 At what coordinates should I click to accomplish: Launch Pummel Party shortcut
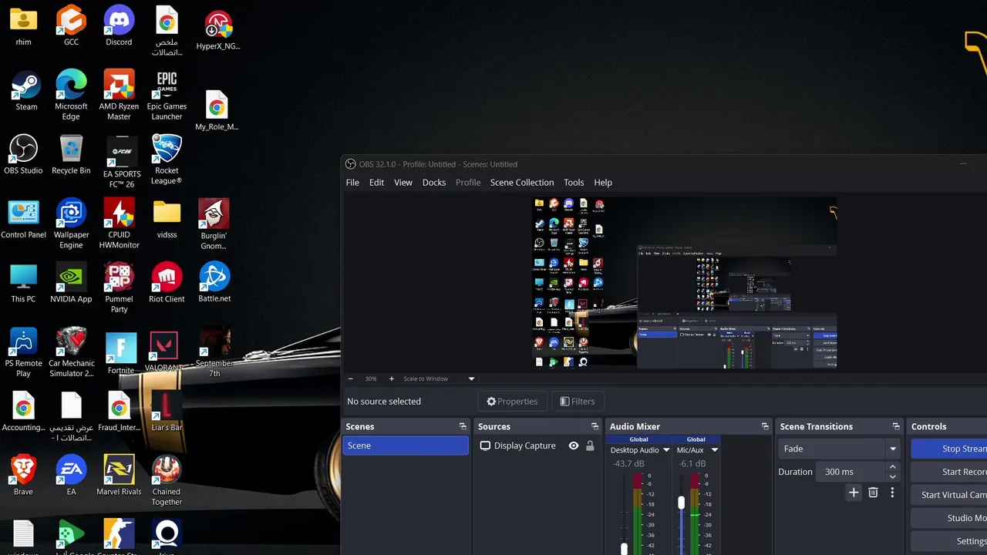[x=119, y=288]
